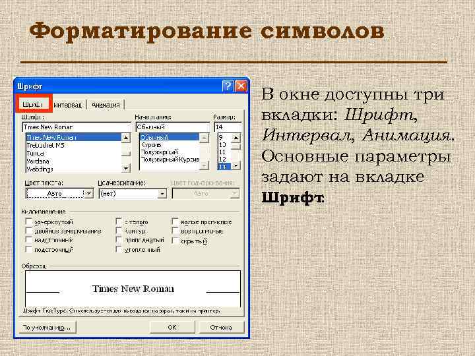Expand the Подчеркивание dropdown
Image resolution: width=475 pixels, height=356 pixels.
[x=162, y=194]
